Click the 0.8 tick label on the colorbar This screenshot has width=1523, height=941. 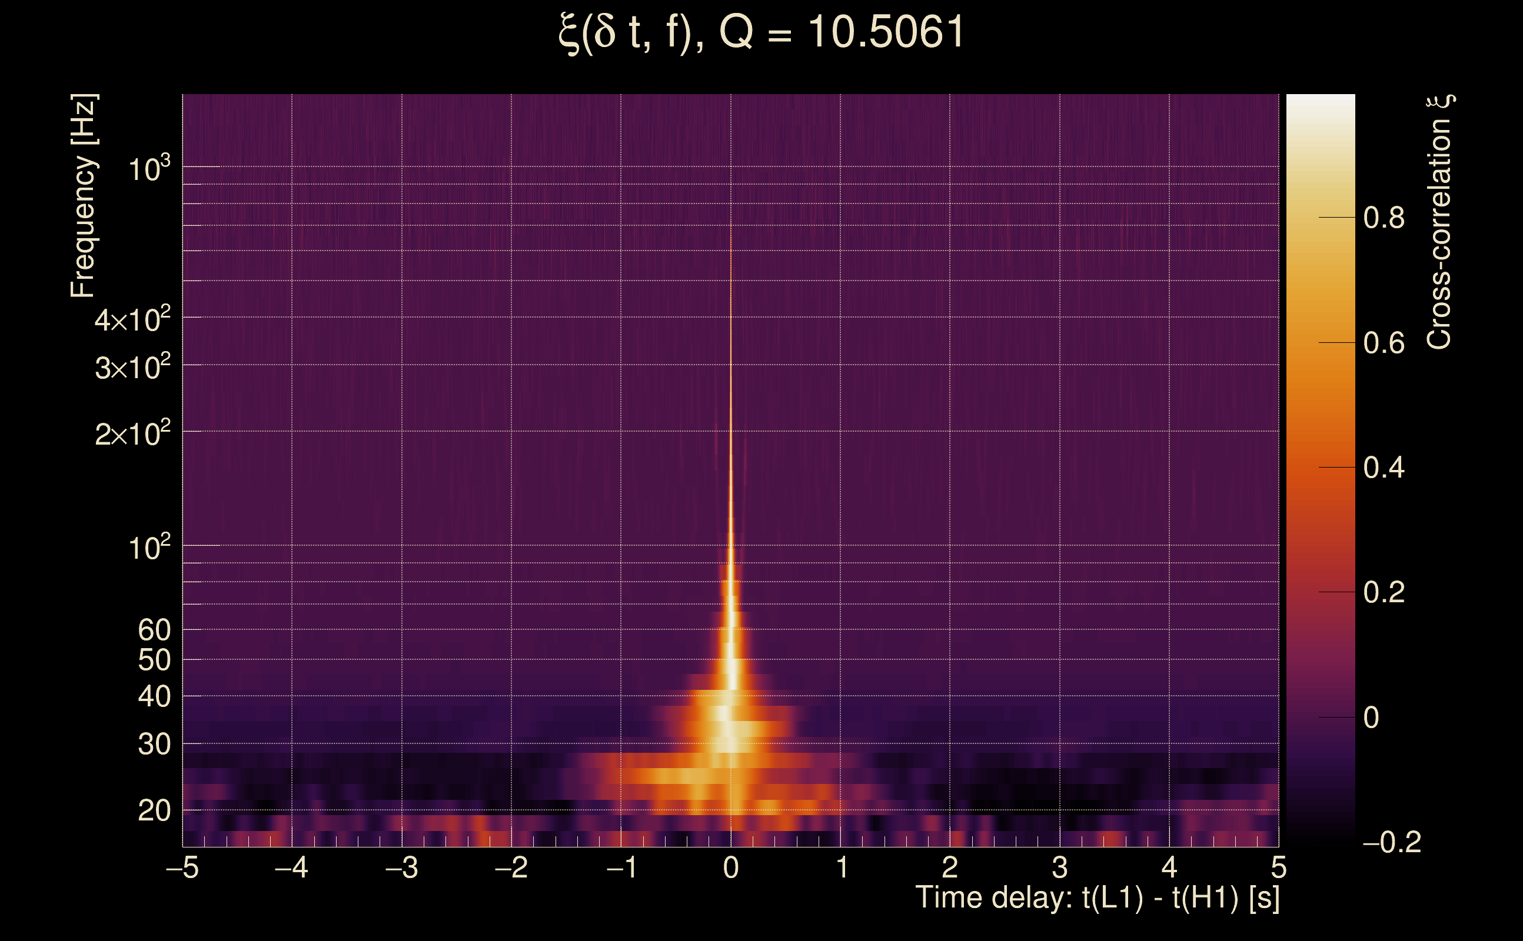(1384, 218)
